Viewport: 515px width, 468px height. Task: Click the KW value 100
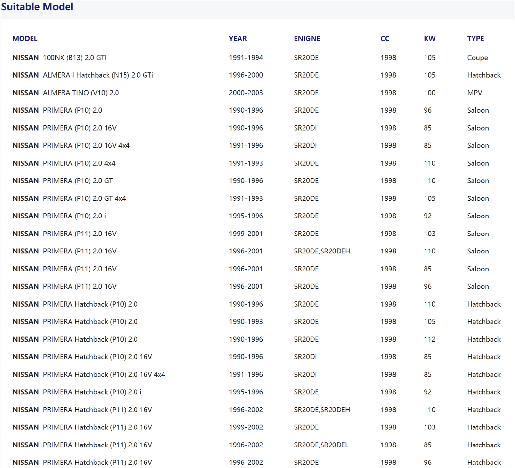(x=430, y=93)
